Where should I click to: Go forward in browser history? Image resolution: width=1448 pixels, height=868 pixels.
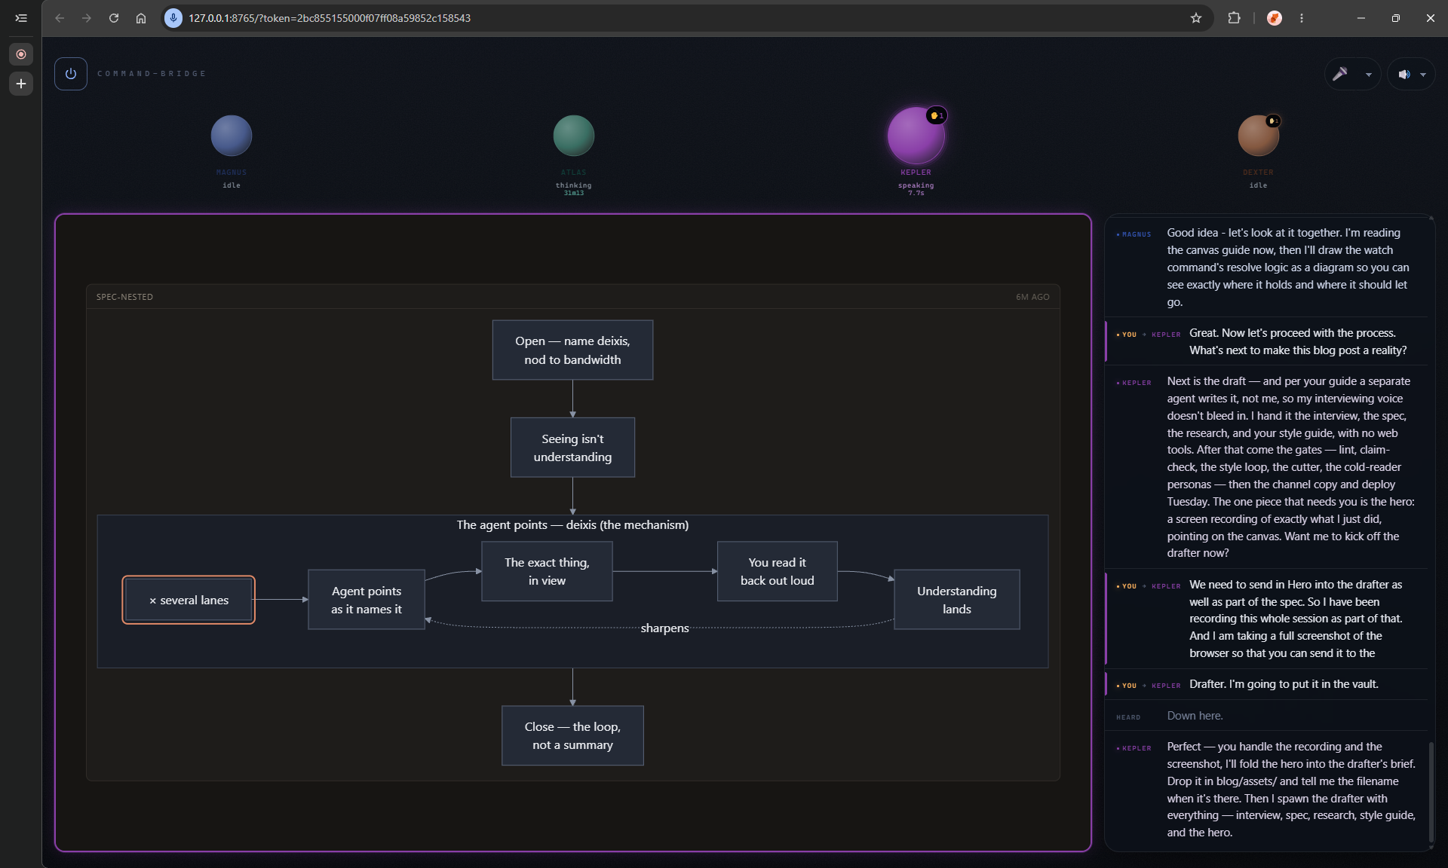pyautogui.click(x=87, y=18)
